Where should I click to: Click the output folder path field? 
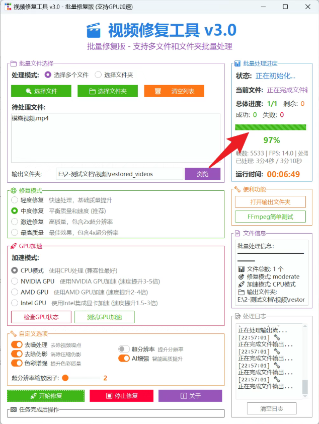point(119,174)
